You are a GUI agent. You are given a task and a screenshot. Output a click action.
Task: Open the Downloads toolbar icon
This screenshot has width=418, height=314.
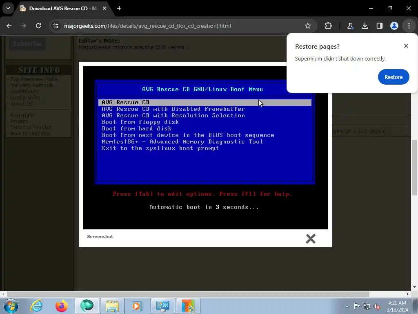point(365,26)
